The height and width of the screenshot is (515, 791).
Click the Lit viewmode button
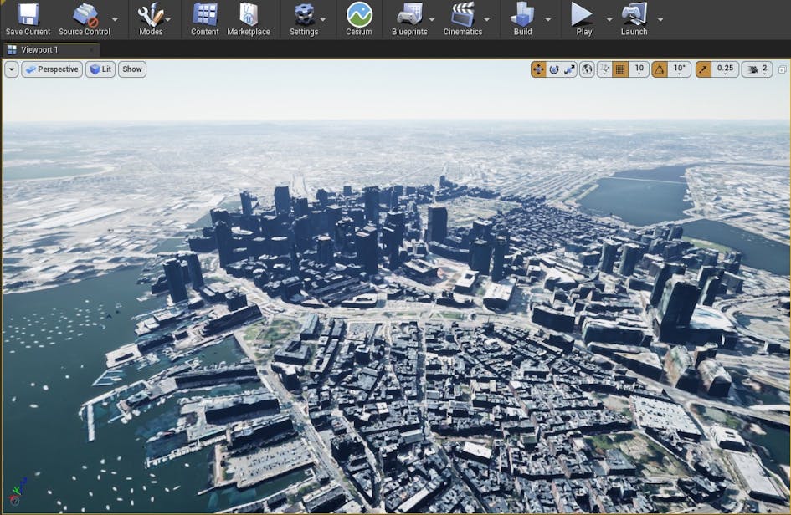coord(101,69)
